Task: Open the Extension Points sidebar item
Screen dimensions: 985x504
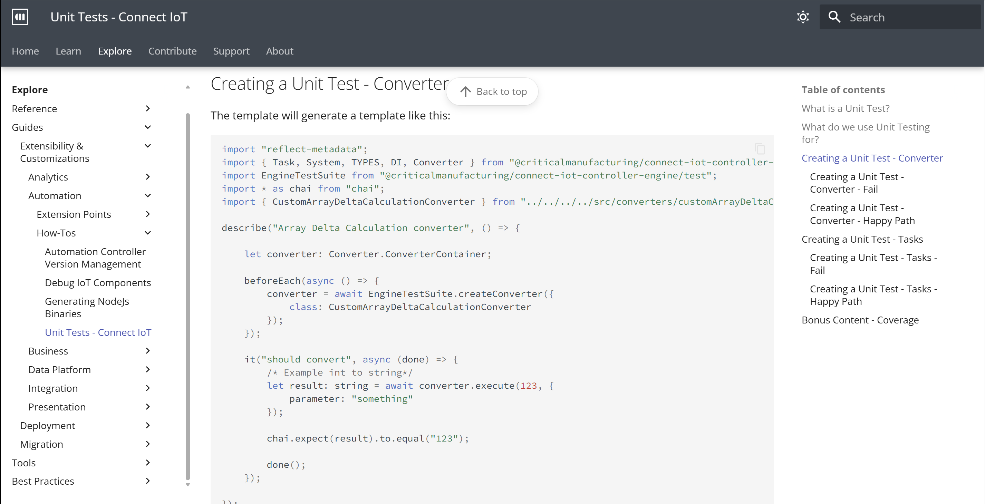Action: coord(74,214)
